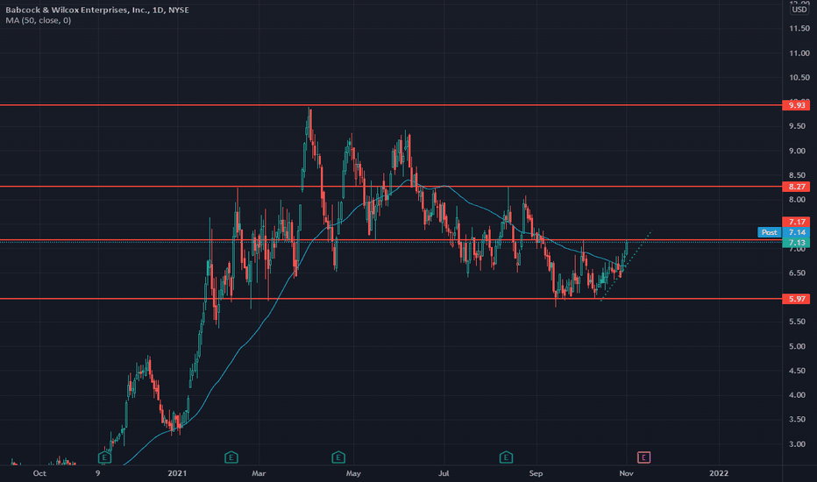The image size is (817, 482).
Task: Click the Mar label on the time axis
Action: 259,473
